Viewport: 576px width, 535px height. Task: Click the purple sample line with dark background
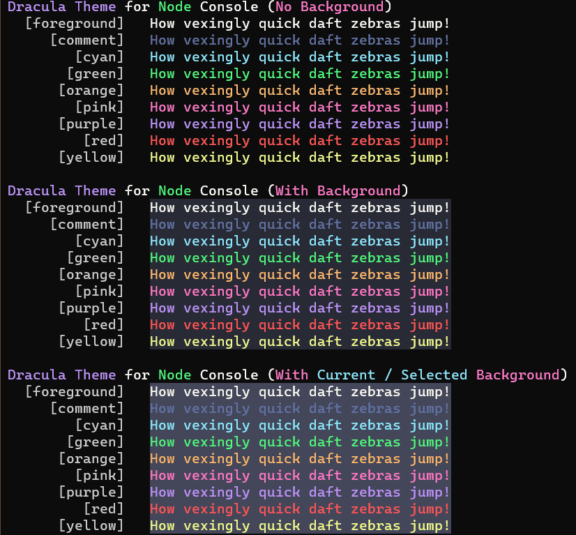(x=300, y=308)
